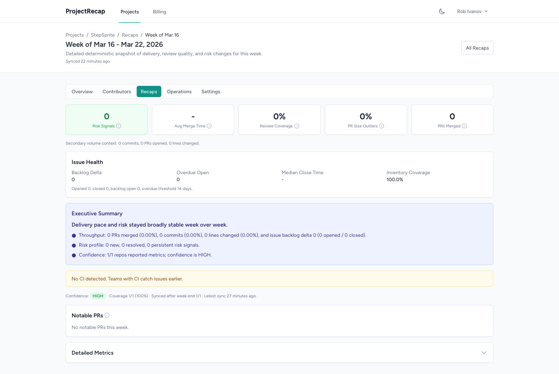Viewport: 559px width, 374px height.
Task: Select the Operations tab
Action: 179,91
